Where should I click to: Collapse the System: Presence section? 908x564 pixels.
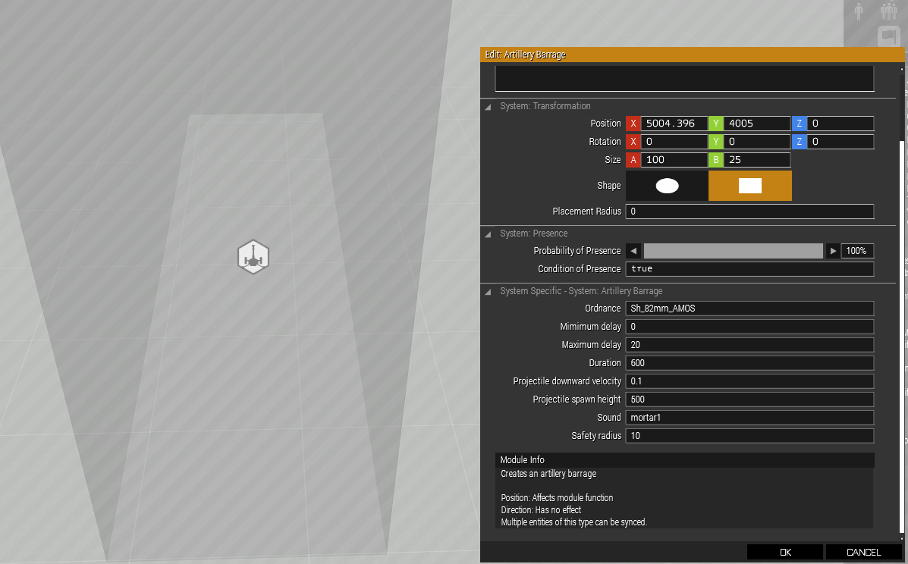pyautogui.click(x=489, y=233)
